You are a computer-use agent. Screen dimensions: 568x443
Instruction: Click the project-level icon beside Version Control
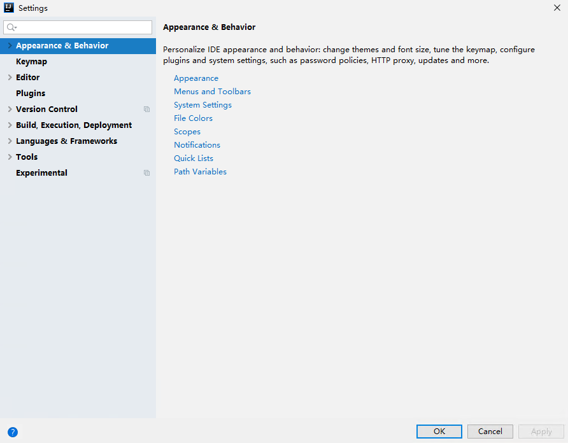(146, 109)
